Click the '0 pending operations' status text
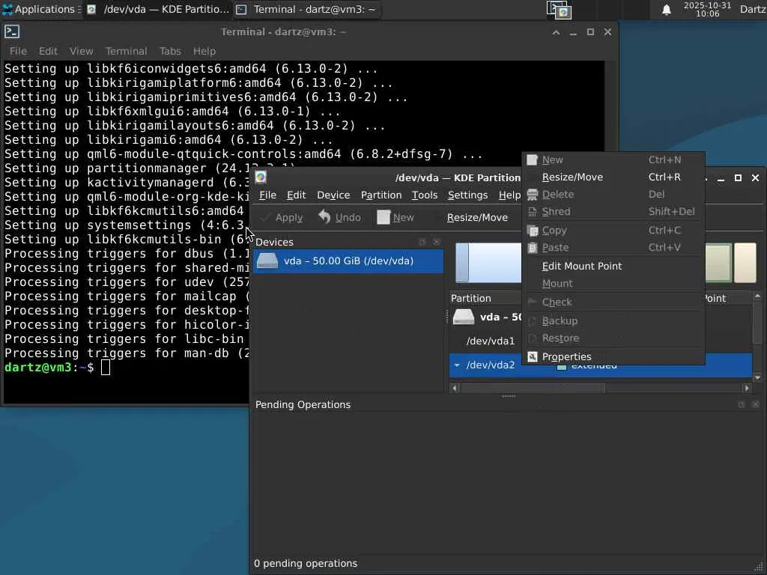The image size is (767, 575). (306, 563)
